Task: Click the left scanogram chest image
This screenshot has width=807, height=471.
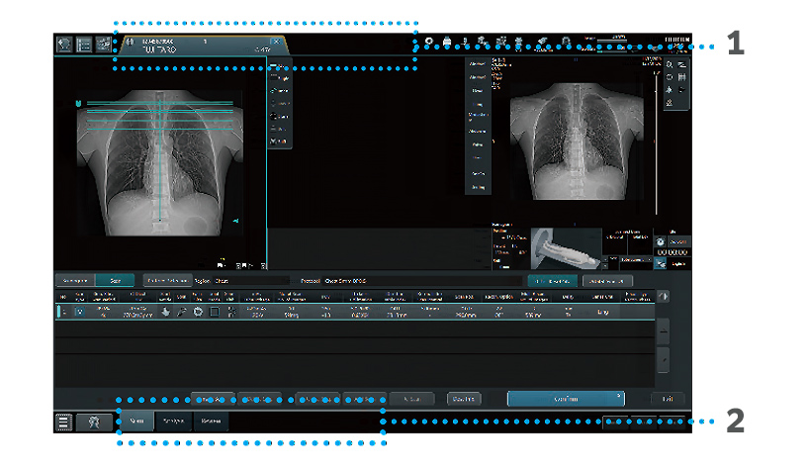Action: [159, 162]
